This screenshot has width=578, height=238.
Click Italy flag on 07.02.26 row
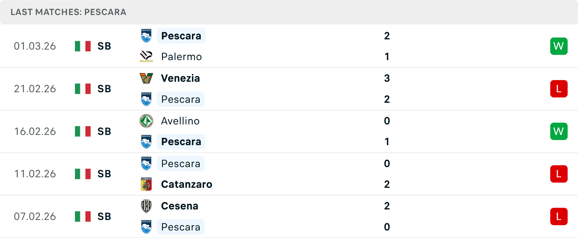pos(83,216)
